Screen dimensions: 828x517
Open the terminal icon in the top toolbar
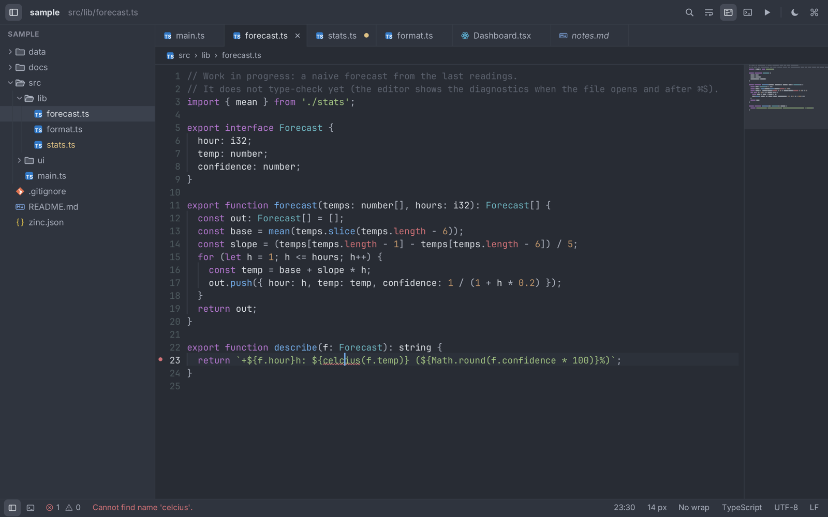click(748, 12)
